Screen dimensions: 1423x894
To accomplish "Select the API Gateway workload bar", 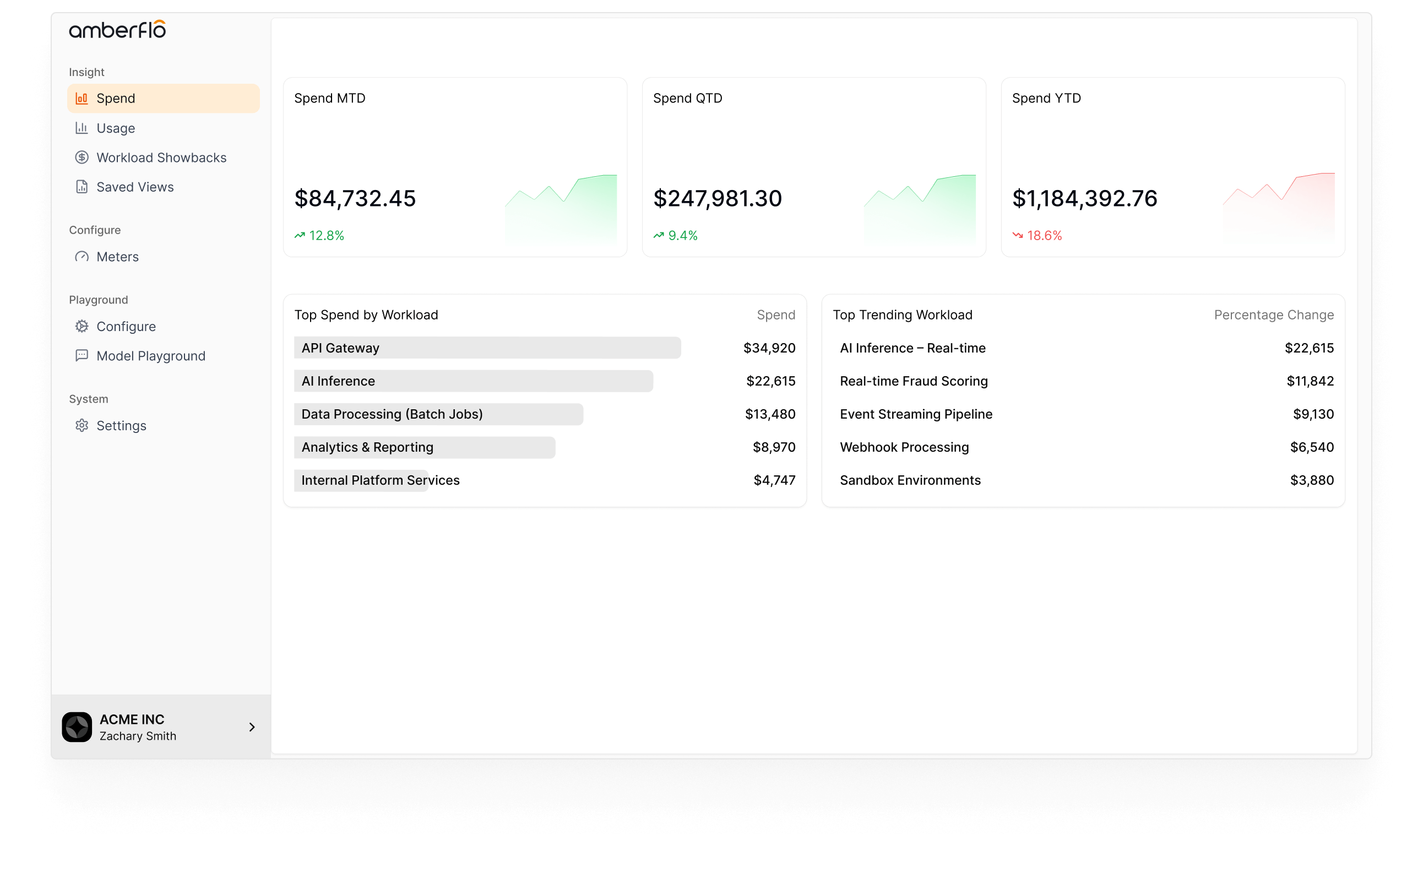I will (487, 348).
